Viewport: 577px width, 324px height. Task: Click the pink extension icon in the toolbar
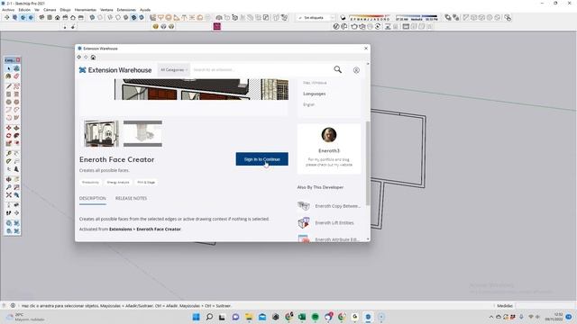point(216,26)
